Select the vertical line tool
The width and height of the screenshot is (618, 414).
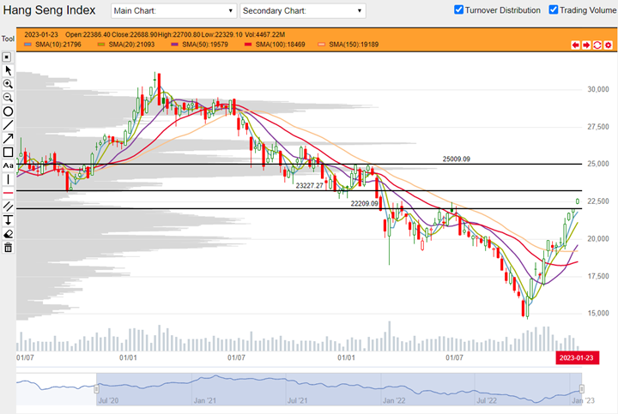8,179
